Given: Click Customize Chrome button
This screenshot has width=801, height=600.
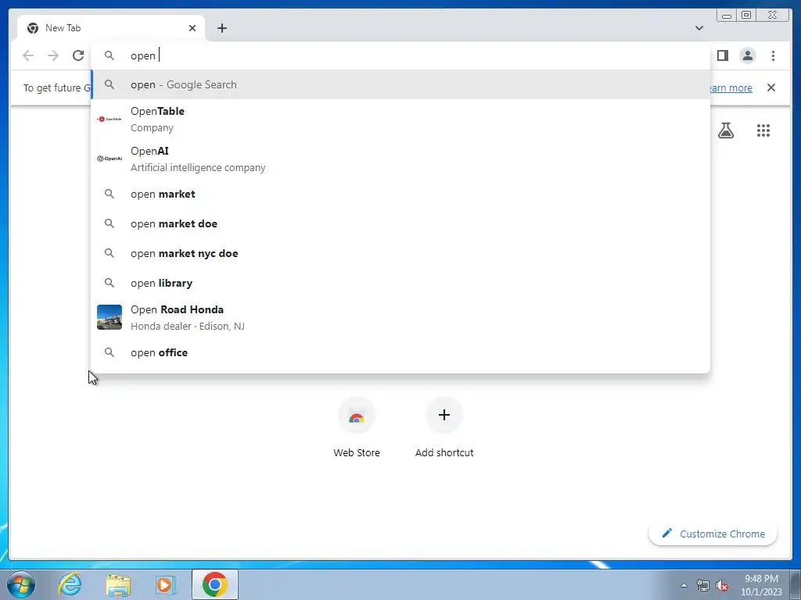Looking at the screenshot, I should [x=713, y=534].
